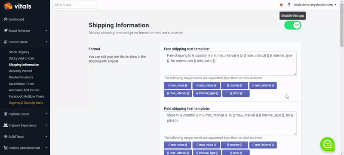The height and width of the screenshot is (155, 344).
Task: Click the Build Trust shield icon
Action: pos(6,137)
